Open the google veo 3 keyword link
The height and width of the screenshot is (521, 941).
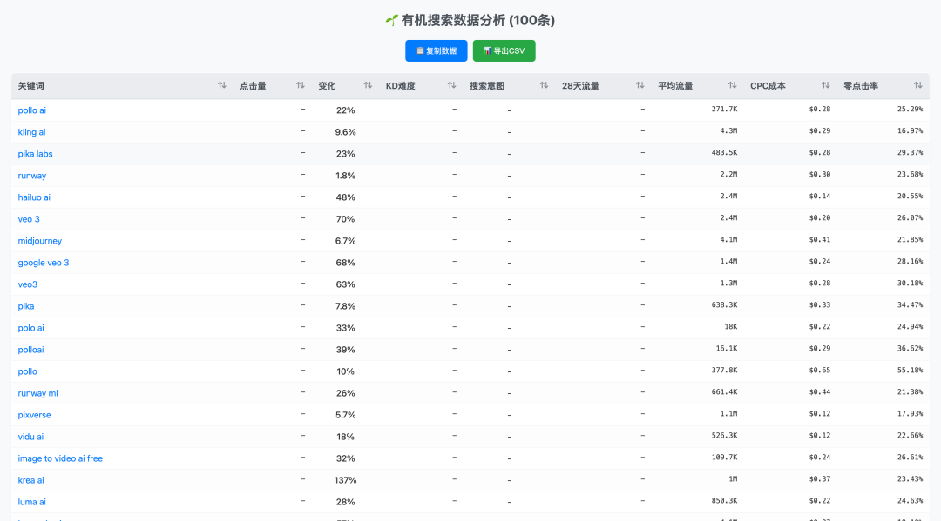[44, 263]
